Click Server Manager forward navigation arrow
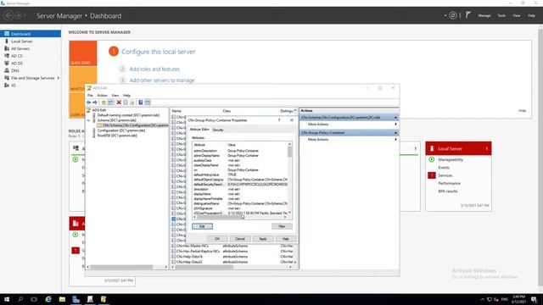 coord(19,15)
